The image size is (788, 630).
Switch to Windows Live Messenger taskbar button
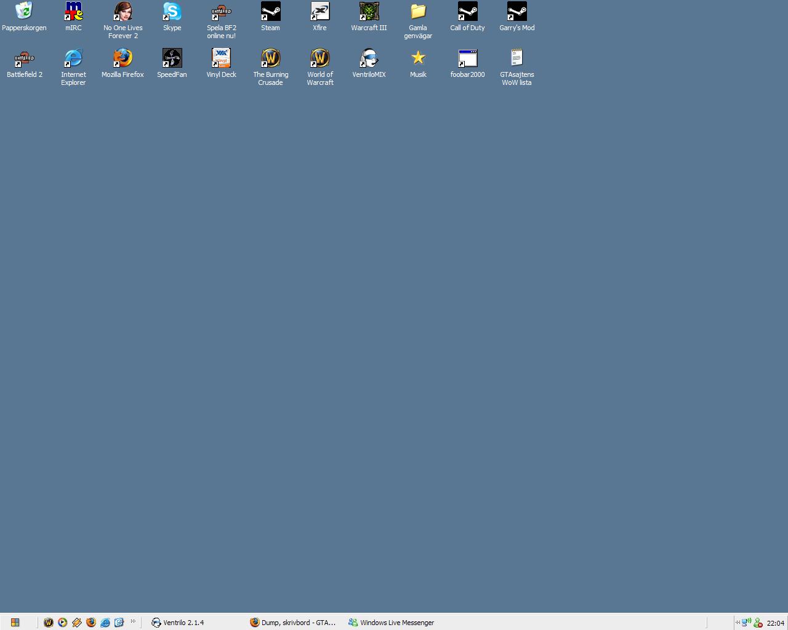394,623
